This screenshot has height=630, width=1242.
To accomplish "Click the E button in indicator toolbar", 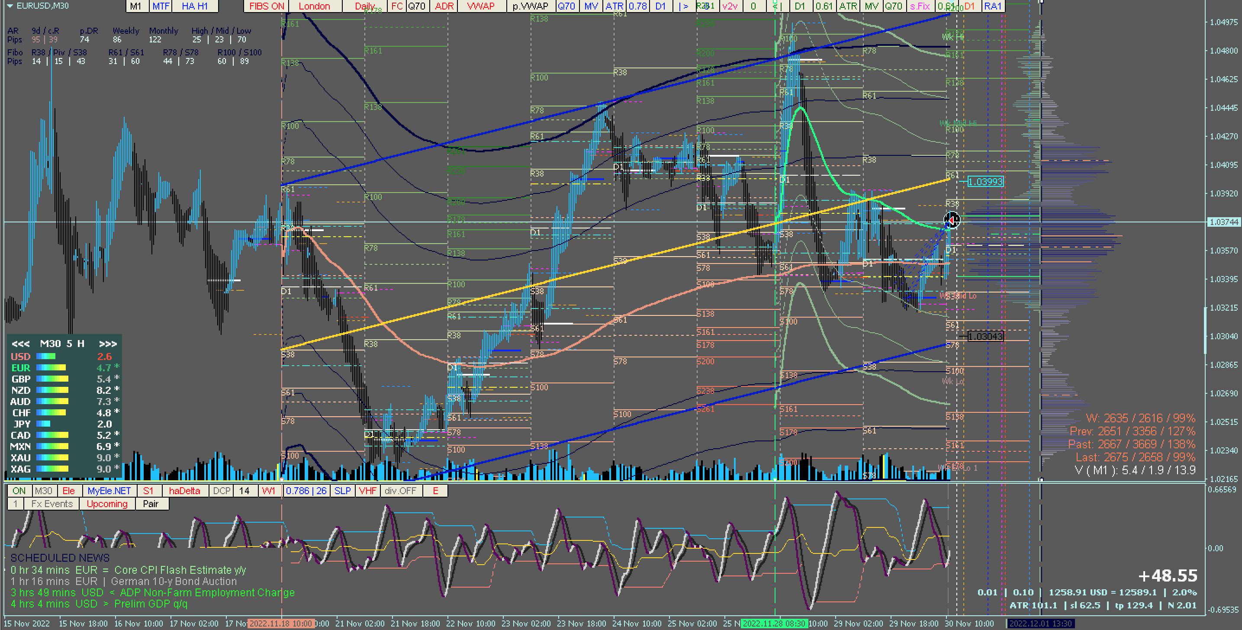I will click(x=435, y=491).
